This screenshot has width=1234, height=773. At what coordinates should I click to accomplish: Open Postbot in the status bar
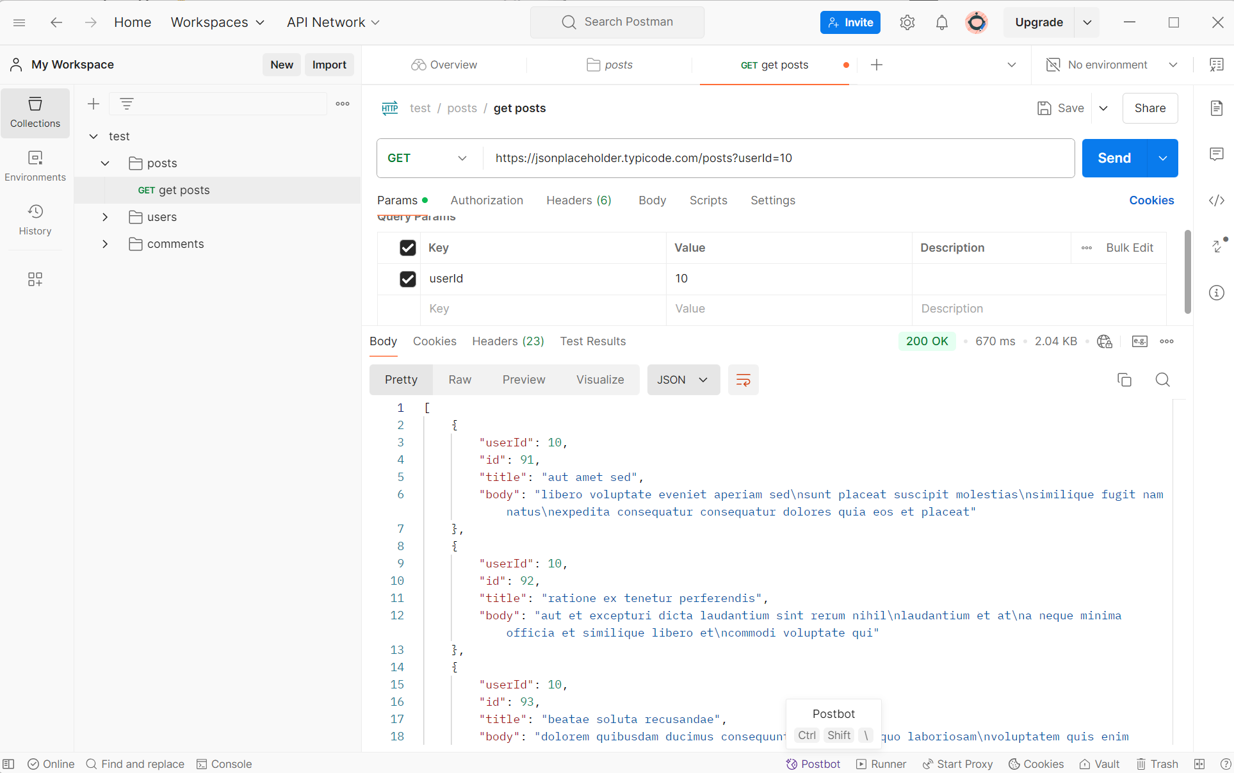pos(813,764)
